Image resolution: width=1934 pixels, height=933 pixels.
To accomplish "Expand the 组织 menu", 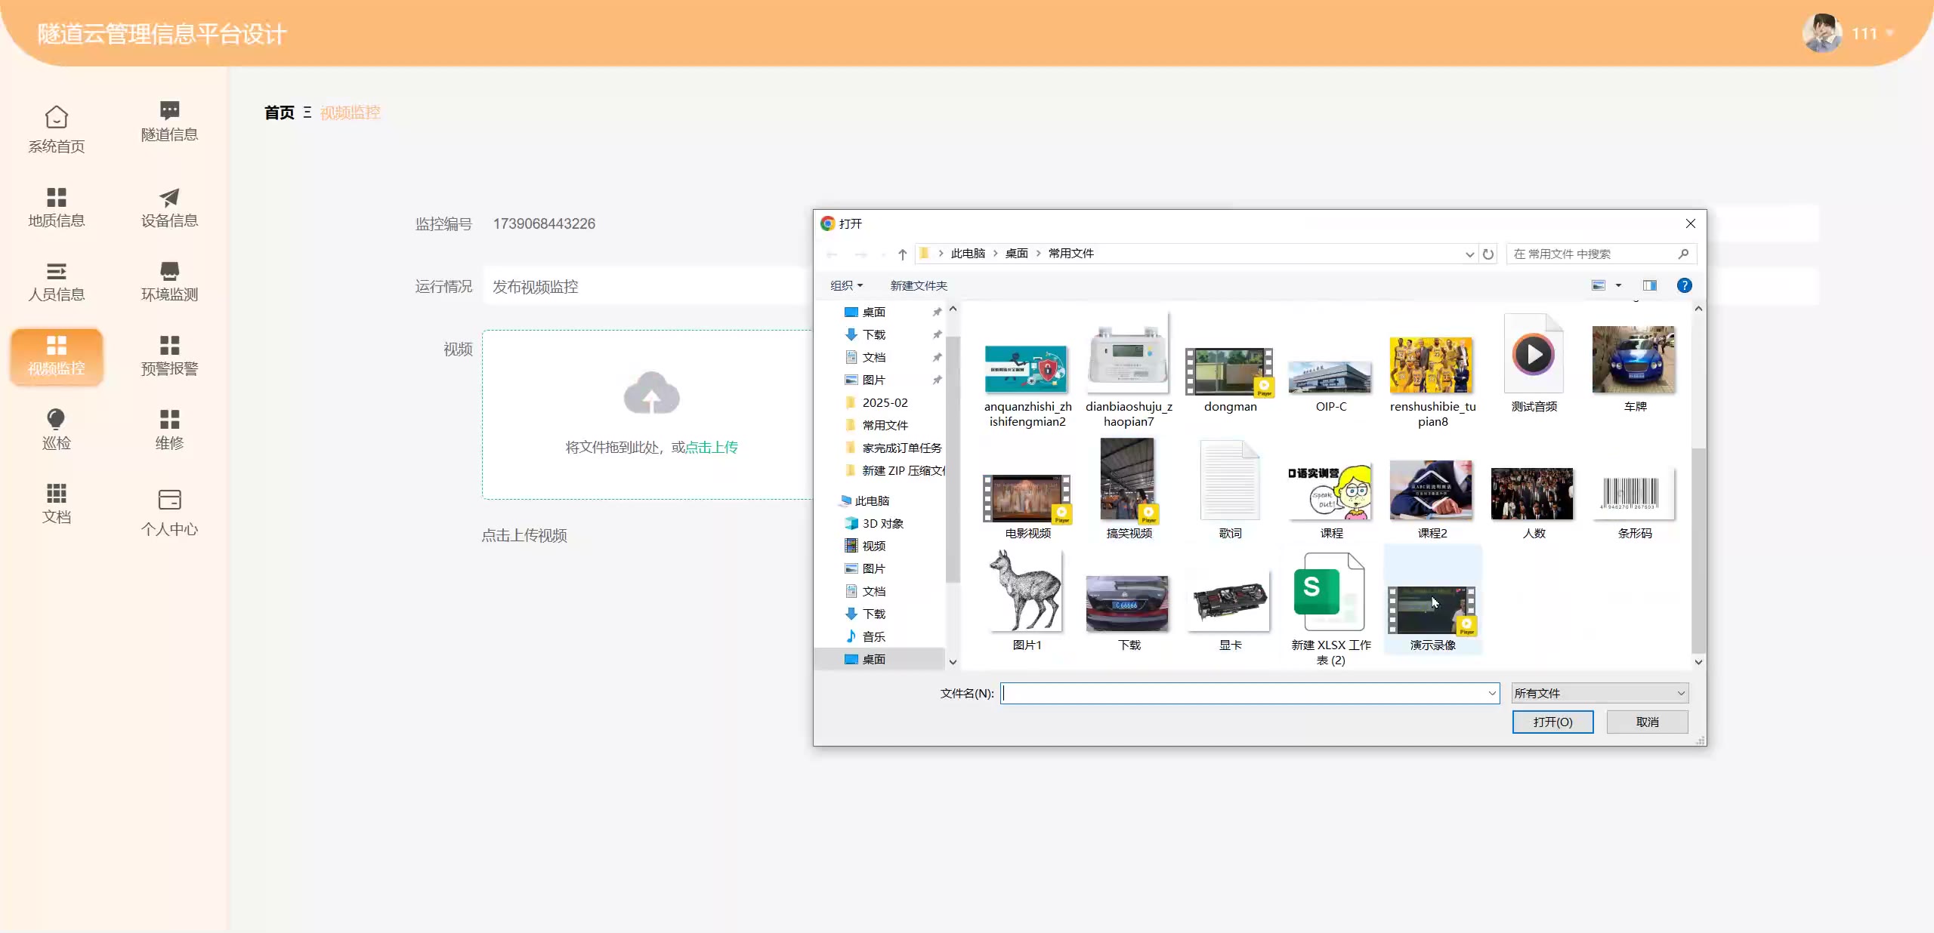I will click(x=846, y=285).
